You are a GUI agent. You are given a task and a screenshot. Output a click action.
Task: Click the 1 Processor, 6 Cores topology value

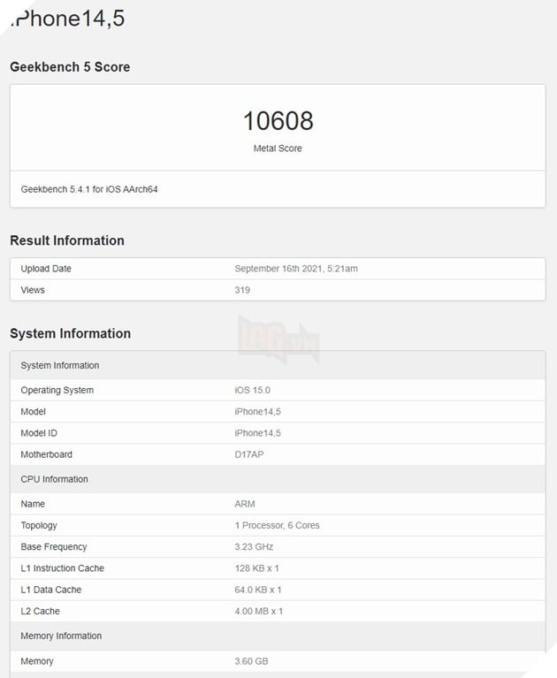pos(277,525)
